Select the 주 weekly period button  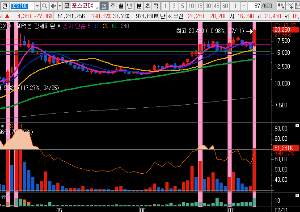click(x=113, y=6)
